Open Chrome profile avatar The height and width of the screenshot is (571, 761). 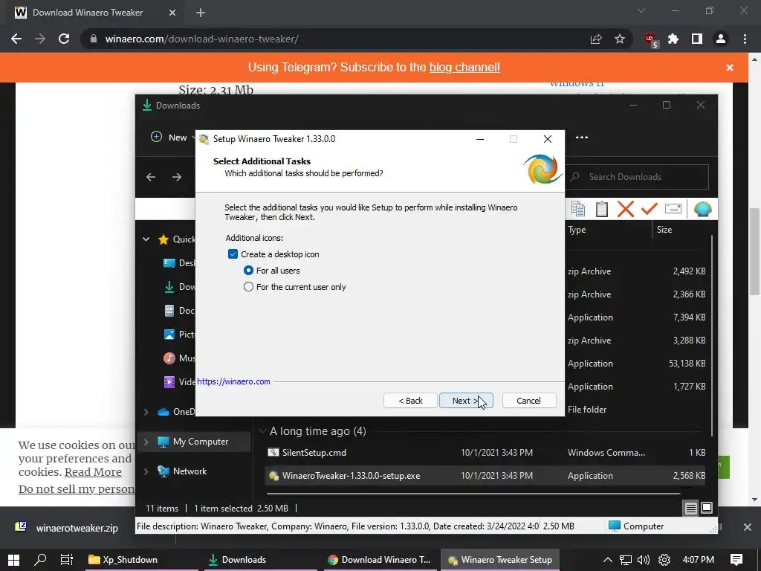pyautogui.click(x=721, y=39)
